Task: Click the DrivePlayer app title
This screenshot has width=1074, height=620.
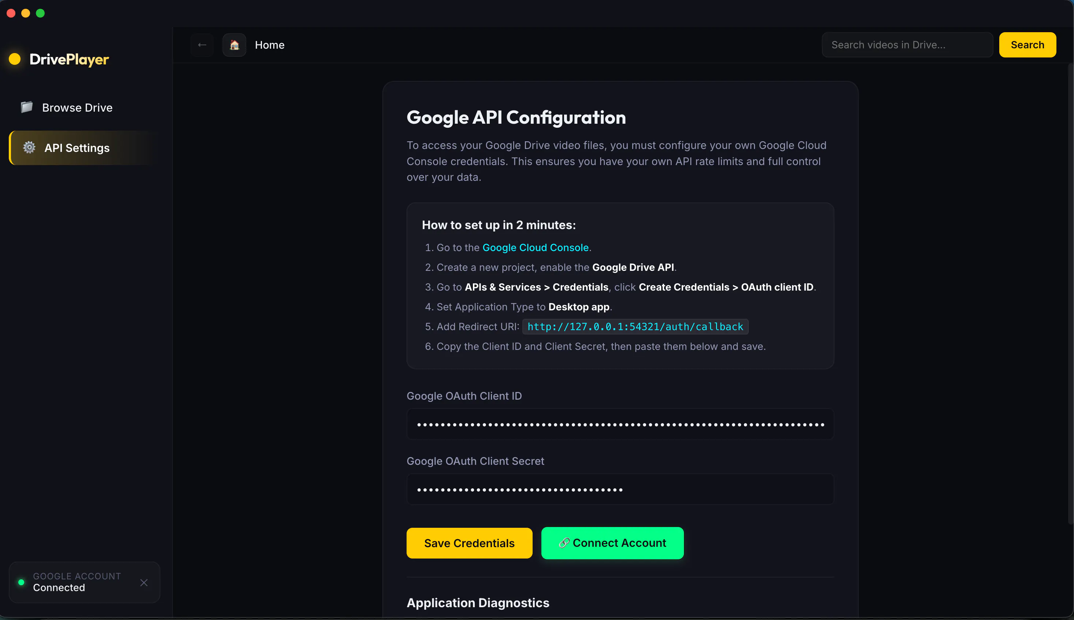Action: click(69, 60)
